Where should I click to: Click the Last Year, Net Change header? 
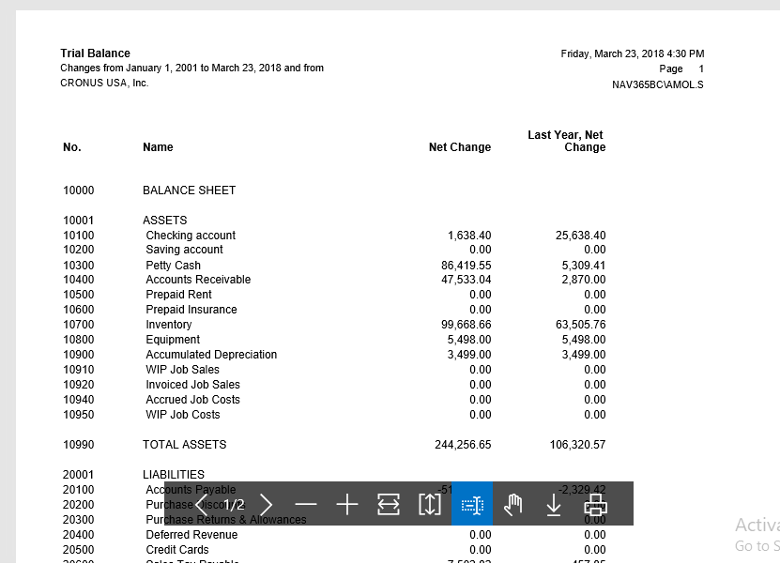pyautogui.click(x=566, y=141)
